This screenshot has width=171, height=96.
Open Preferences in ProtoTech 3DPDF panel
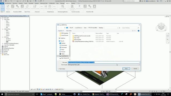(x=17, y=7)
